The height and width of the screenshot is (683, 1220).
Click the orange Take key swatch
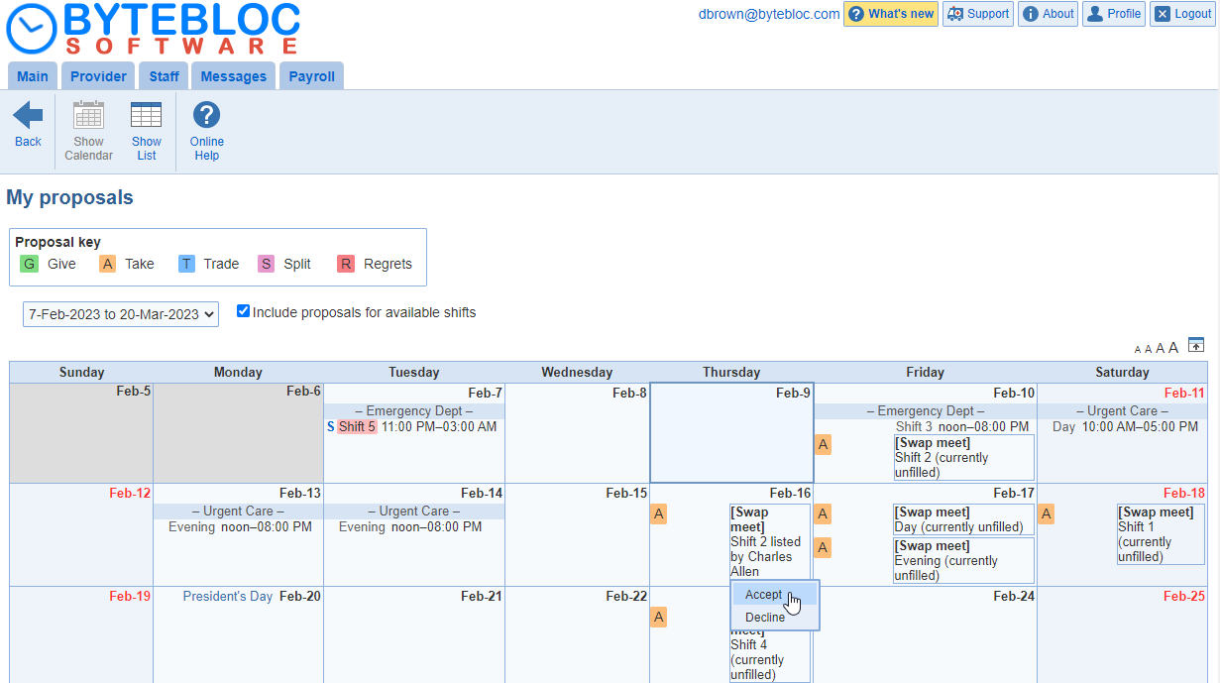click(x=107, y=264)
